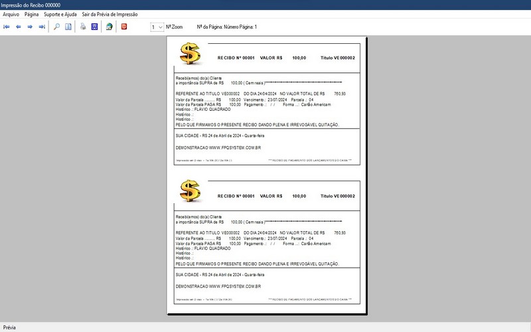The image size is (531, 332).
Task: Jump to the last page of preview
Action: tap(42, 27)
